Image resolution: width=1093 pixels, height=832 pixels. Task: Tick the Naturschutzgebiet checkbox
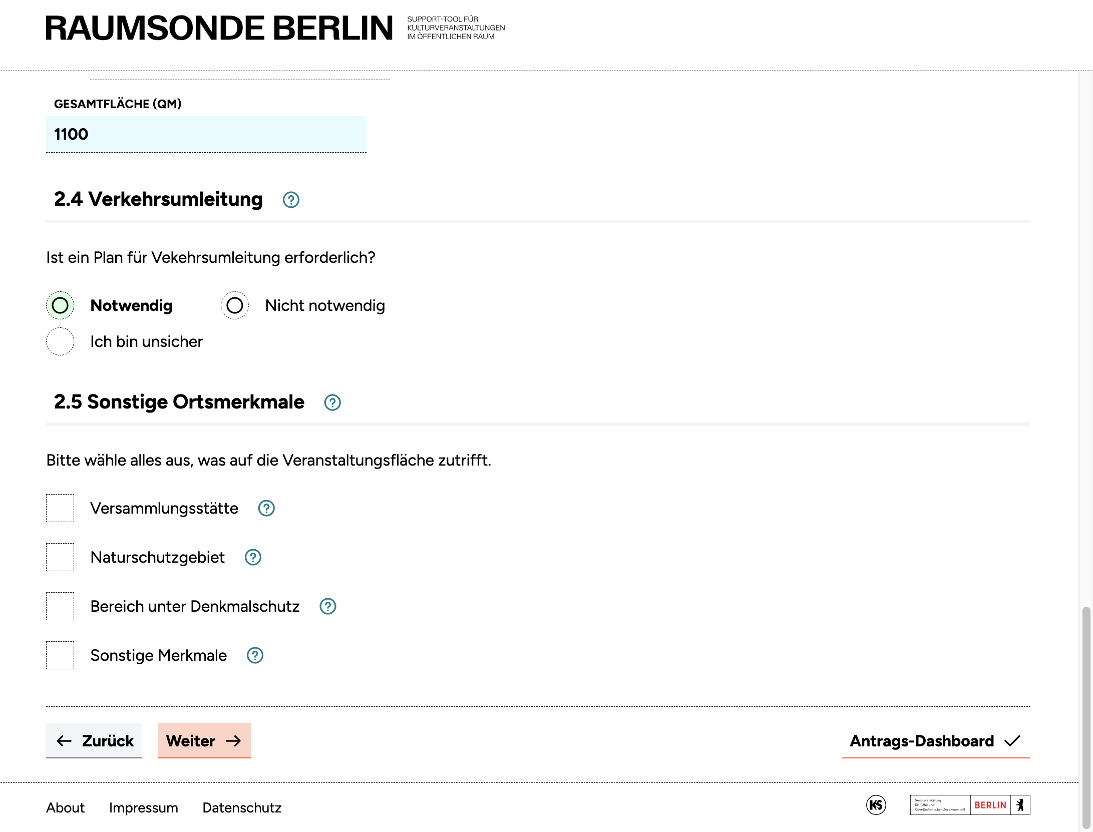pos(60,557)
